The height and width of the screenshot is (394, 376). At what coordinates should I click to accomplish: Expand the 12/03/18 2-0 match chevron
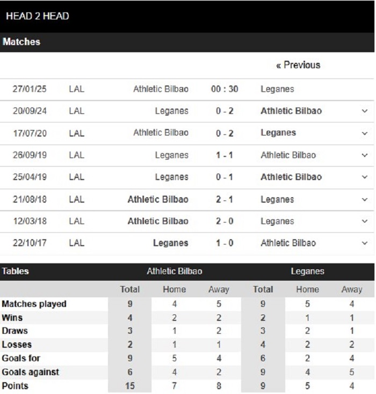[x=364, y=221]
